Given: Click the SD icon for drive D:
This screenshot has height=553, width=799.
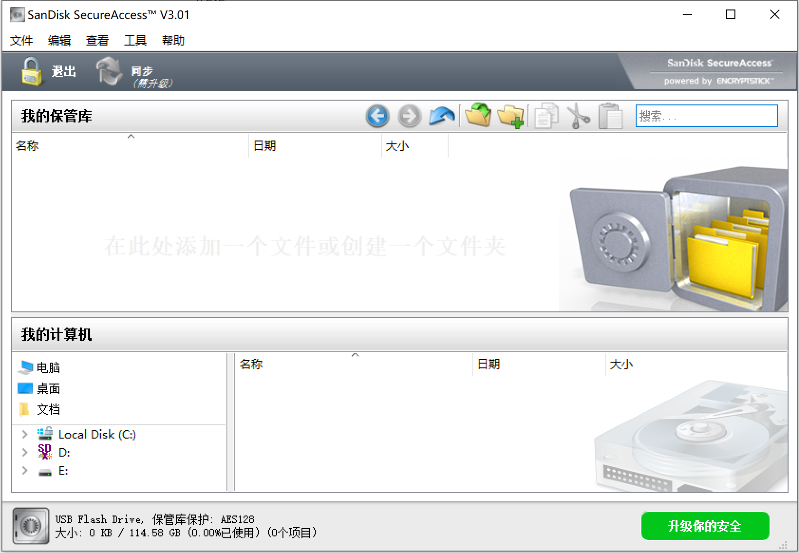Looking at the screenshot, I should point(45,451).
